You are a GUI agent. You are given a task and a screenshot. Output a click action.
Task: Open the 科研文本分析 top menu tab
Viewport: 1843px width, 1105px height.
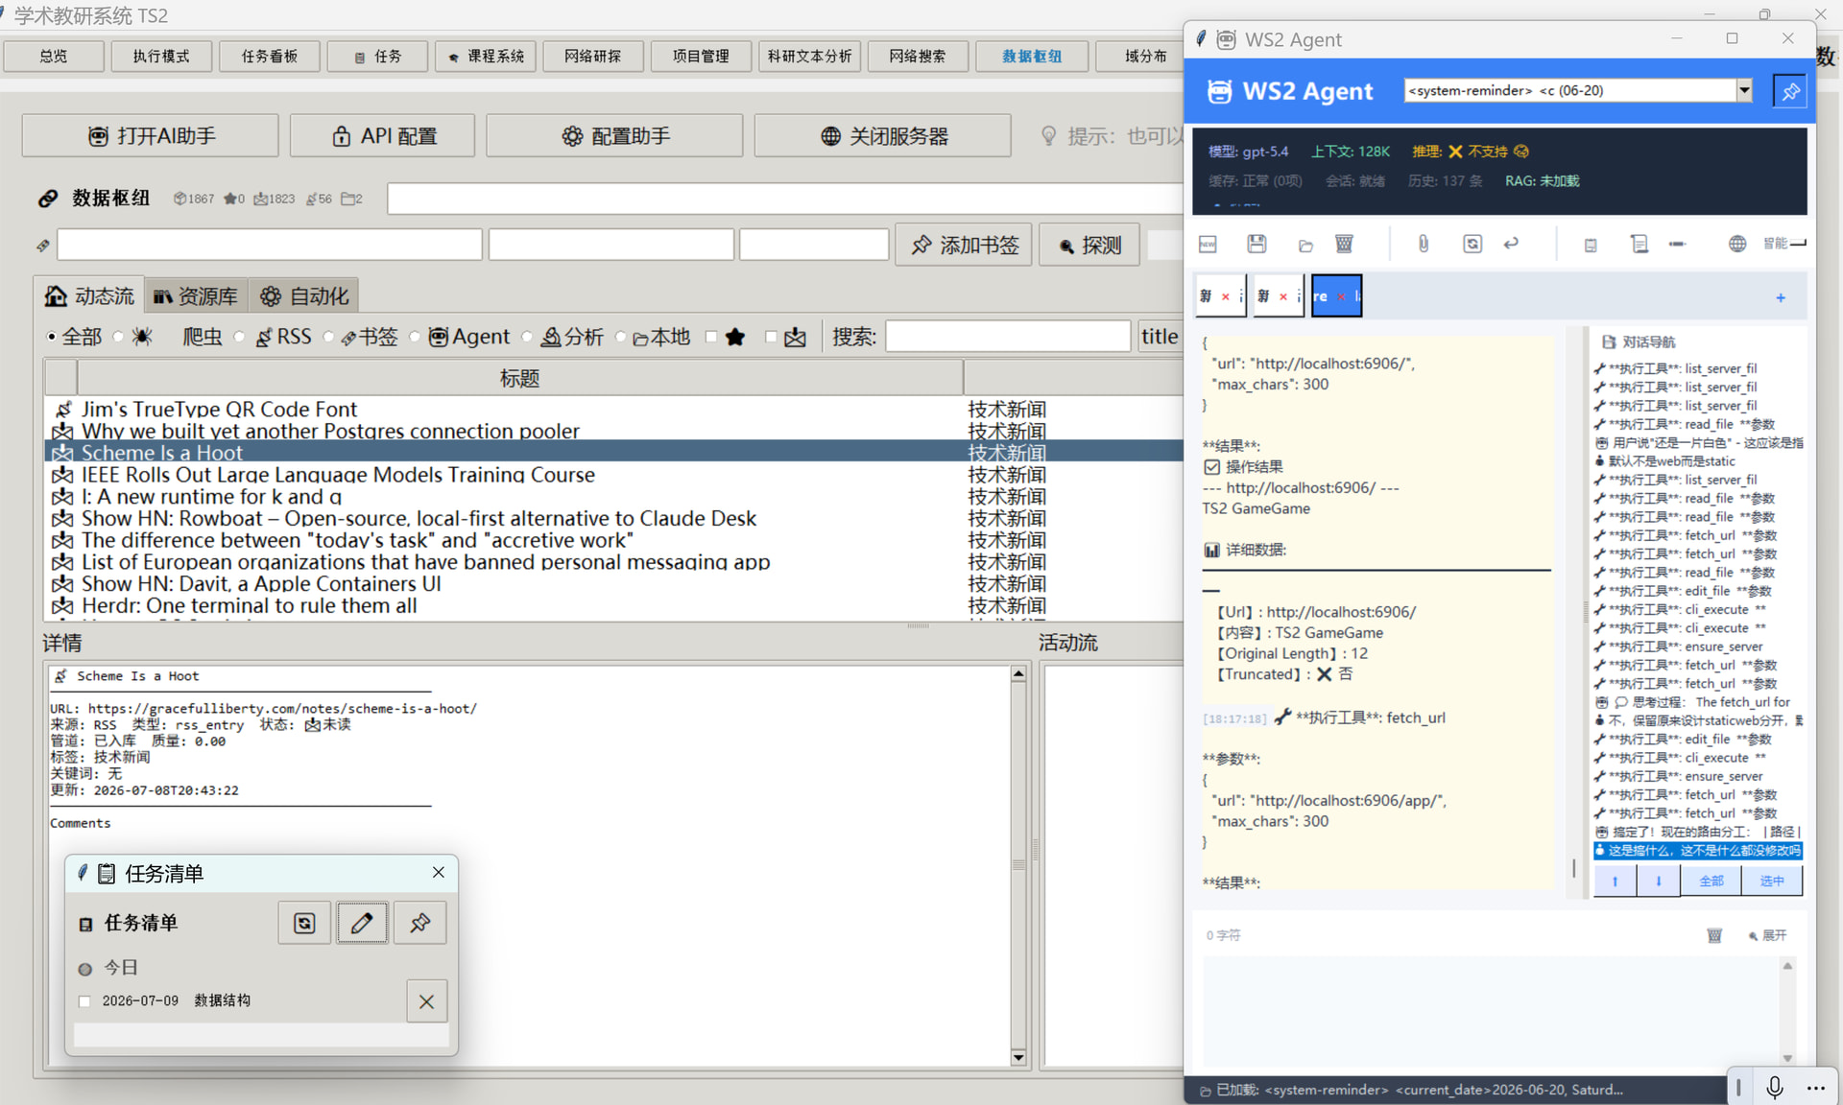click(809, 56)
